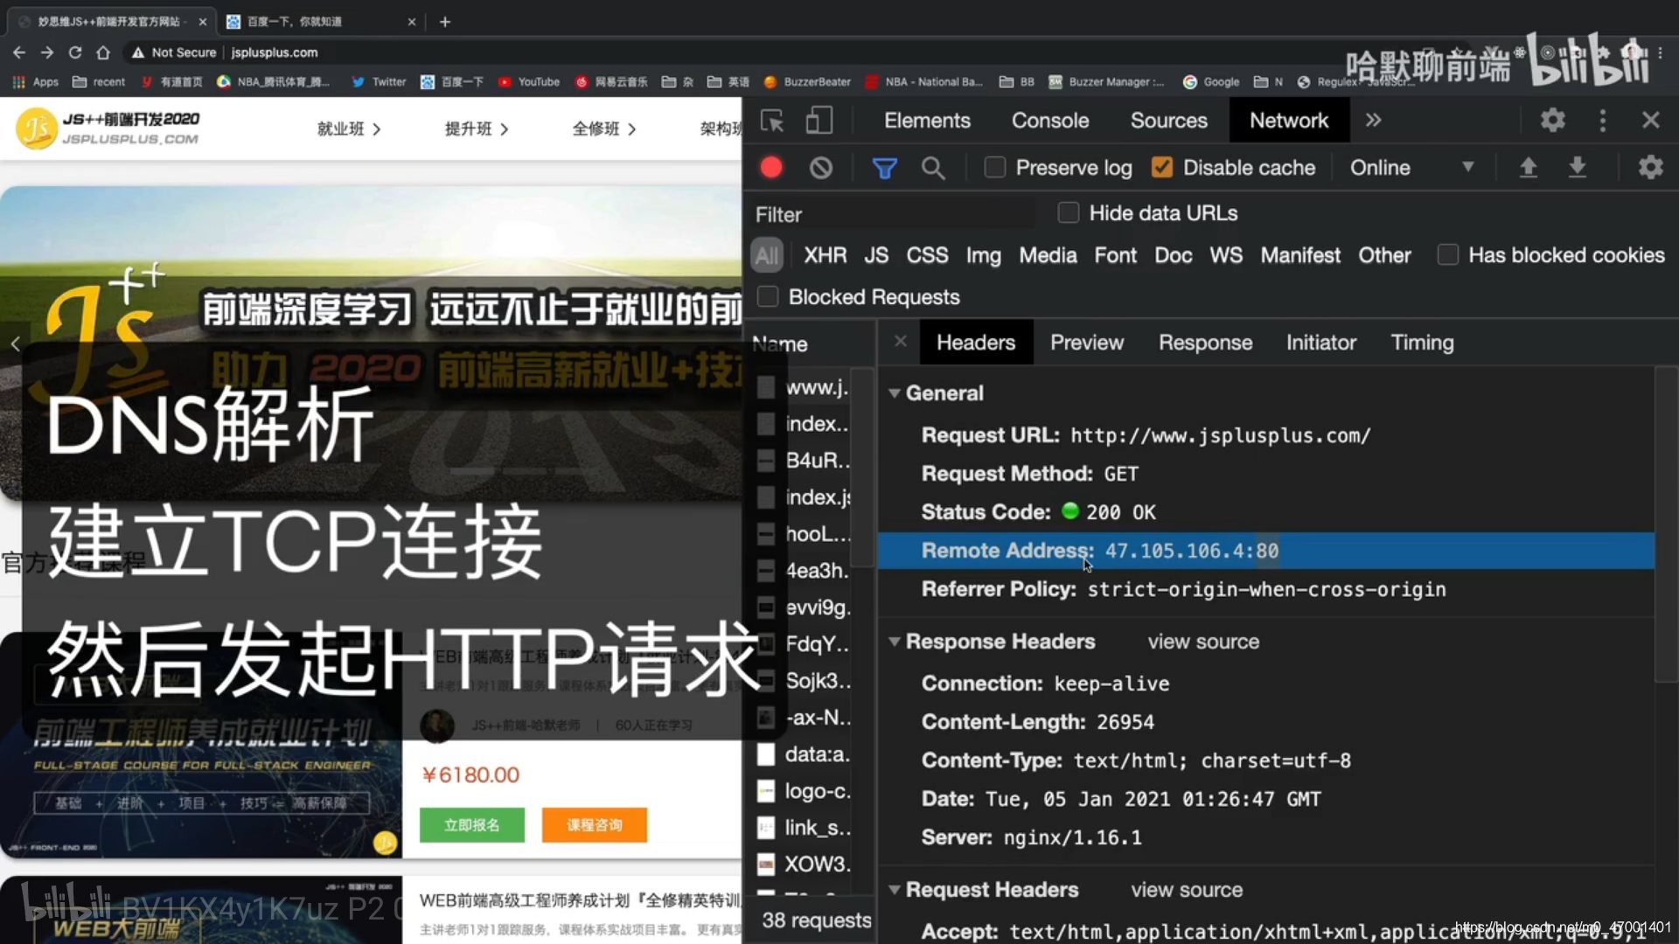Select the XHR request type filter
Screen dimensions: 1679x944
pyautogui.click(x=825, y=255)
